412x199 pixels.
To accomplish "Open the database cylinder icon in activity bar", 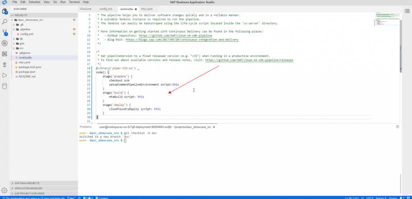I will click(4, 86).
